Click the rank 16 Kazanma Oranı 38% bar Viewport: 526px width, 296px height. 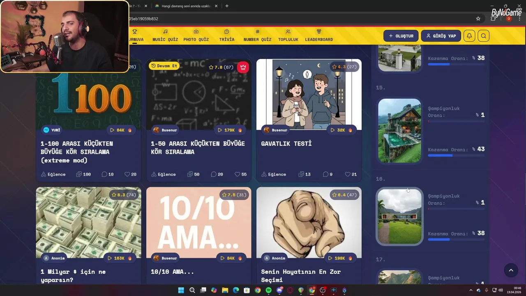456,239
